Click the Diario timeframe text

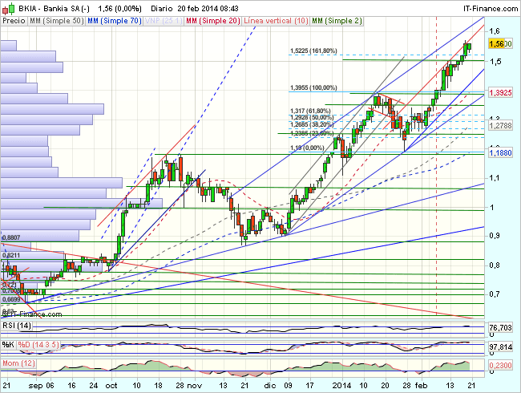tap(161, 8)
